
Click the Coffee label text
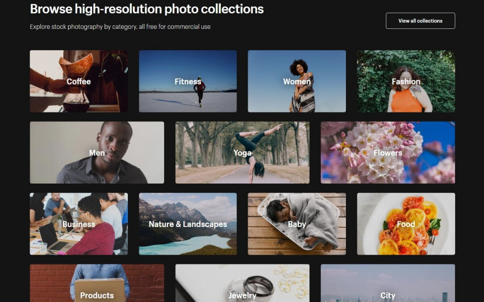(x=79, y=81)
